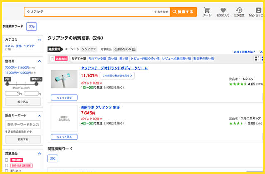
Task: Click the sidebar 検索する button
Action: pos(23,140)
